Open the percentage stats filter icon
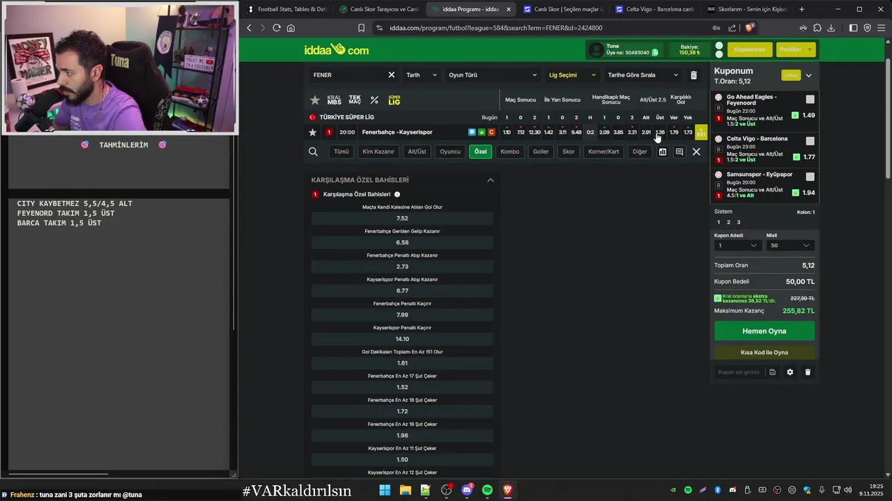 (x=374, y=100)
